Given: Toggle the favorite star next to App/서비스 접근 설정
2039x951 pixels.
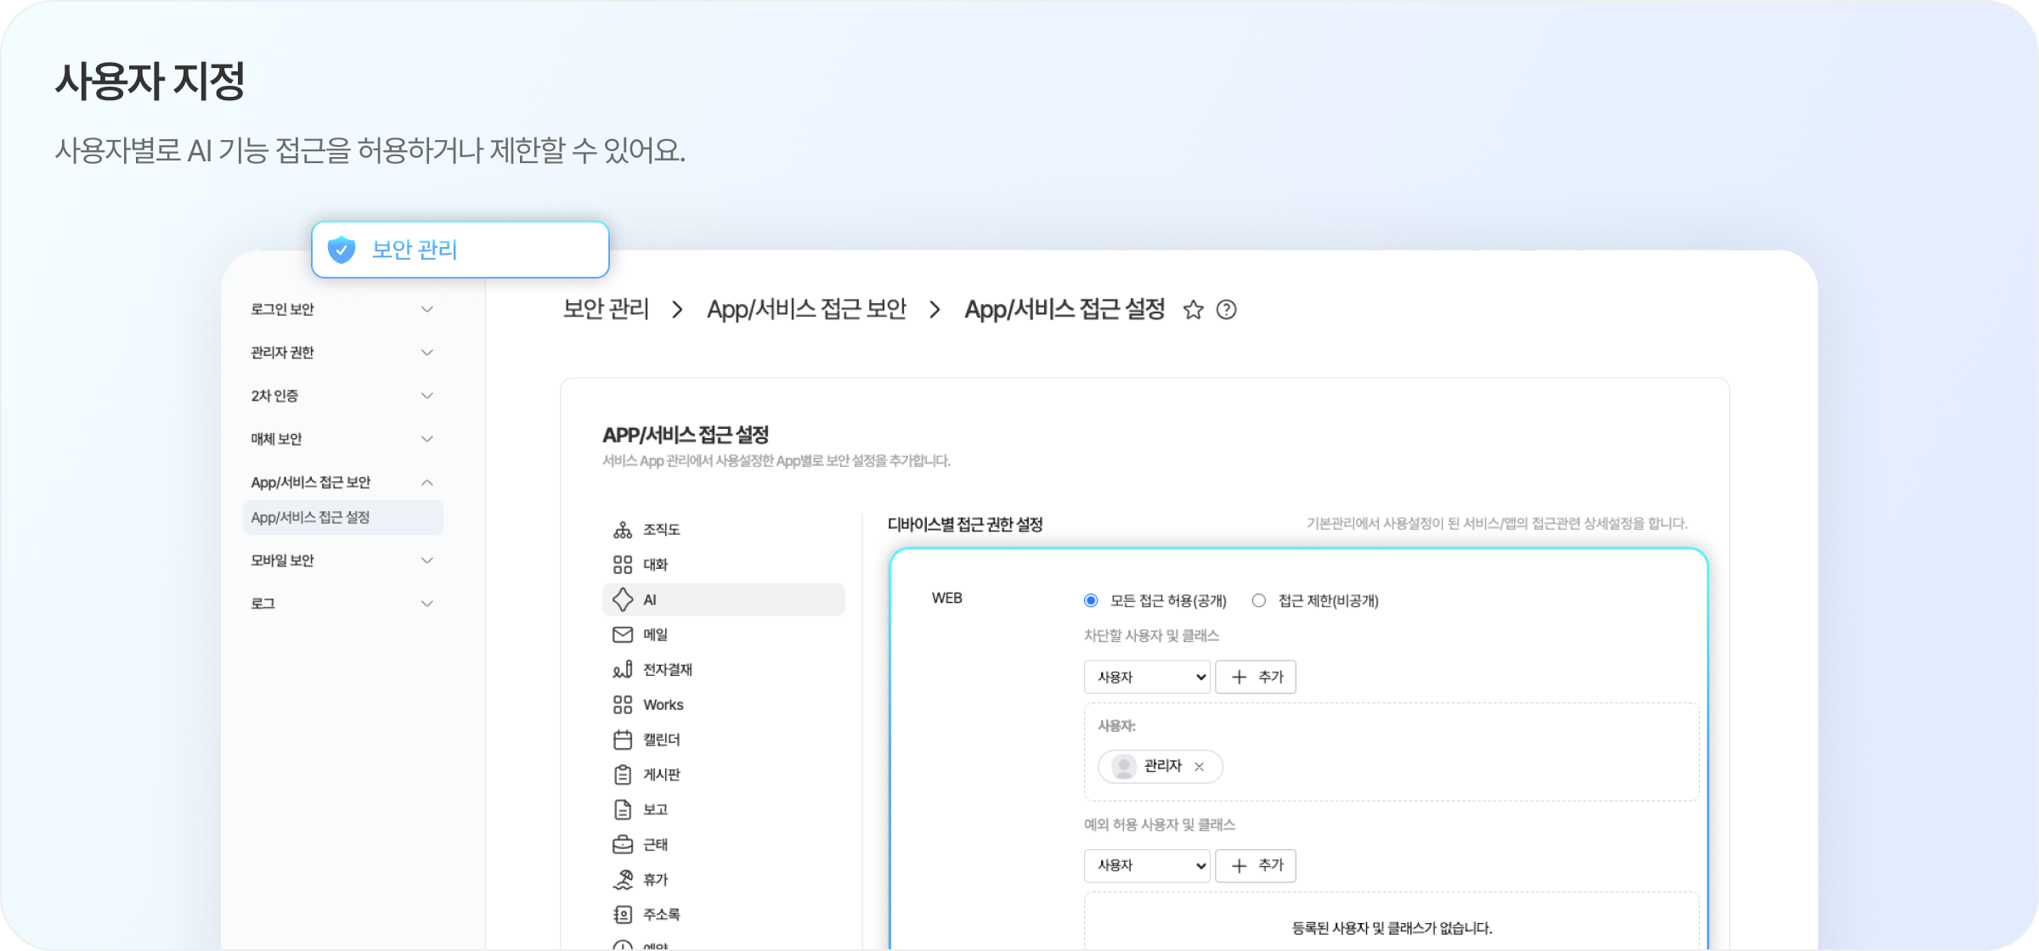Looking at the screenshot, I should tap(1193, 310).
